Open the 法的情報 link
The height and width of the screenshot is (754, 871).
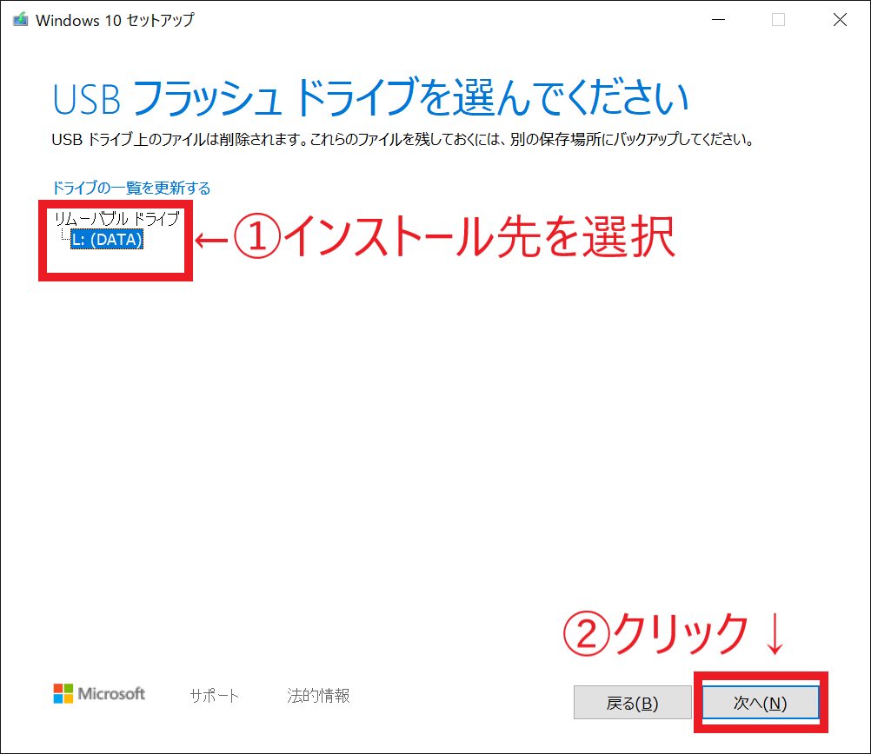coord(318,695)
